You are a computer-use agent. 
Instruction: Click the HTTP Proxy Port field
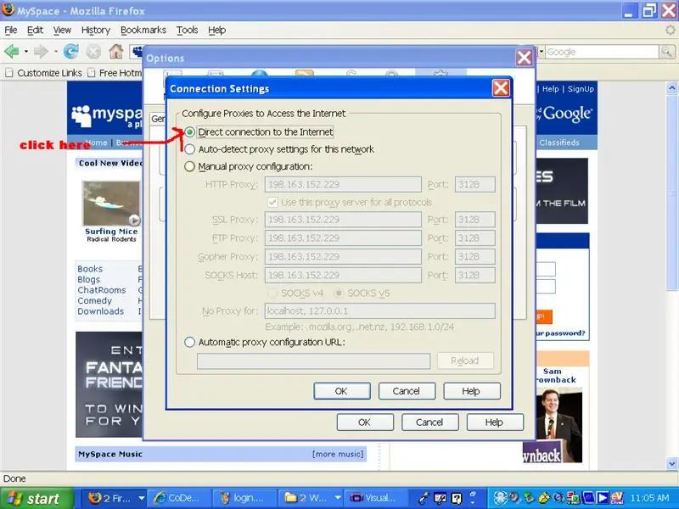[x=475, y=184]
